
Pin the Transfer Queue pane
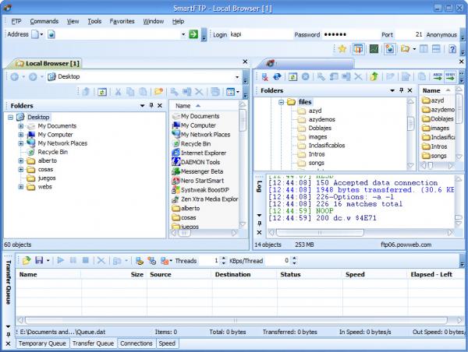[x=8, y=335]
